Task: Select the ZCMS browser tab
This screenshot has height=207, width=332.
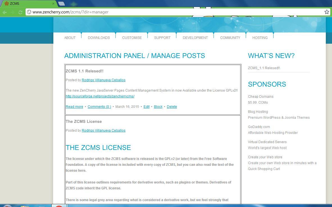Action: pyautogui.click(x=29, y=4)
